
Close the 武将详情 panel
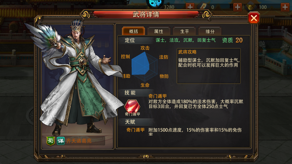coord(254,18)
